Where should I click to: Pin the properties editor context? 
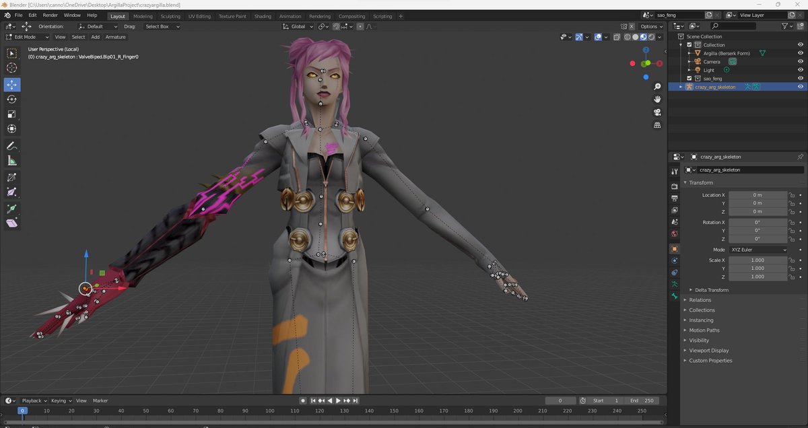(800, 157)
